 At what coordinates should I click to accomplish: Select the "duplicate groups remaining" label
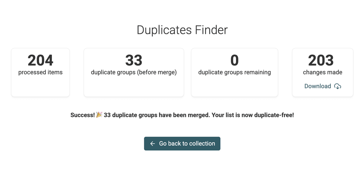(234, 72)
